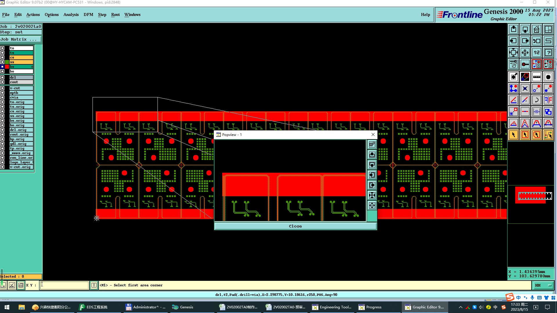Click the red bs layer color swatch
This screenshot has width=557, height=313.
7,67
